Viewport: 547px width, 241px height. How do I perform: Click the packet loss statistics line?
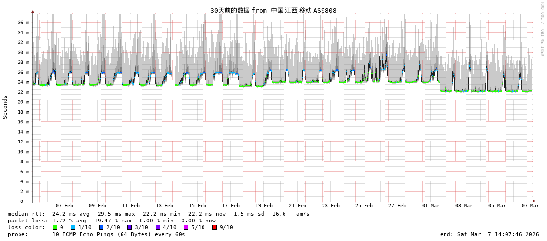tap(111, 221)
